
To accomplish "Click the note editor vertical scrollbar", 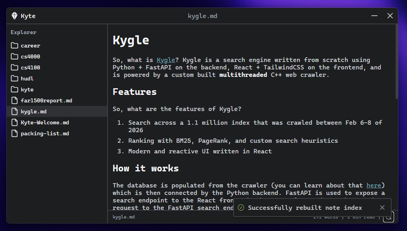I will (396, 62).
